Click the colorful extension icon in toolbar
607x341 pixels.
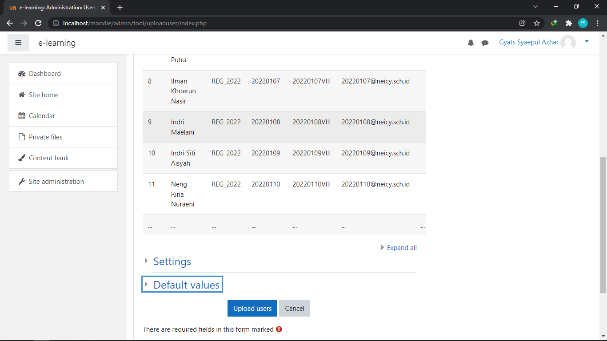555,23
